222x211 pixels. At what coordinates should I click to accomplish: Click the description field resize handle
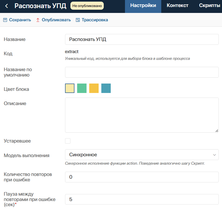[217, 131]
